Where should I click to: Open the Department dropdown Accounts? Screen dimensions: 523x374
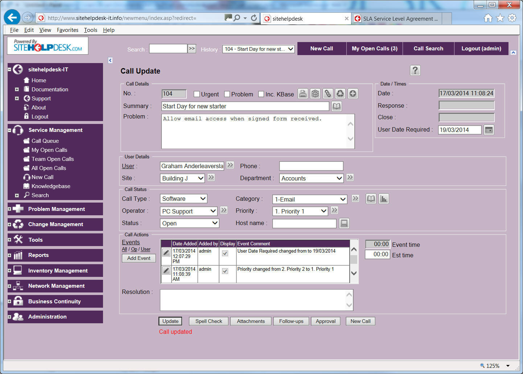click(x=312, y=178)
